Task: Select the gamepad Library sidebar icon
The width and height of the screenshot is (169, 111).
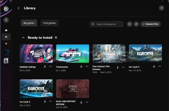Action: tap(6, 37)
